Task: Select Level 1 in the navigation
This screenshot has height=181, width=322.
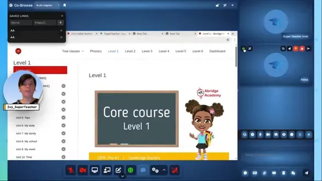Action: coord(113,51)
